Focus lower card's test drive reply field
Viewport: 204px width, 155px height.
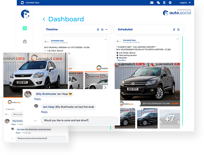(41, 138)
